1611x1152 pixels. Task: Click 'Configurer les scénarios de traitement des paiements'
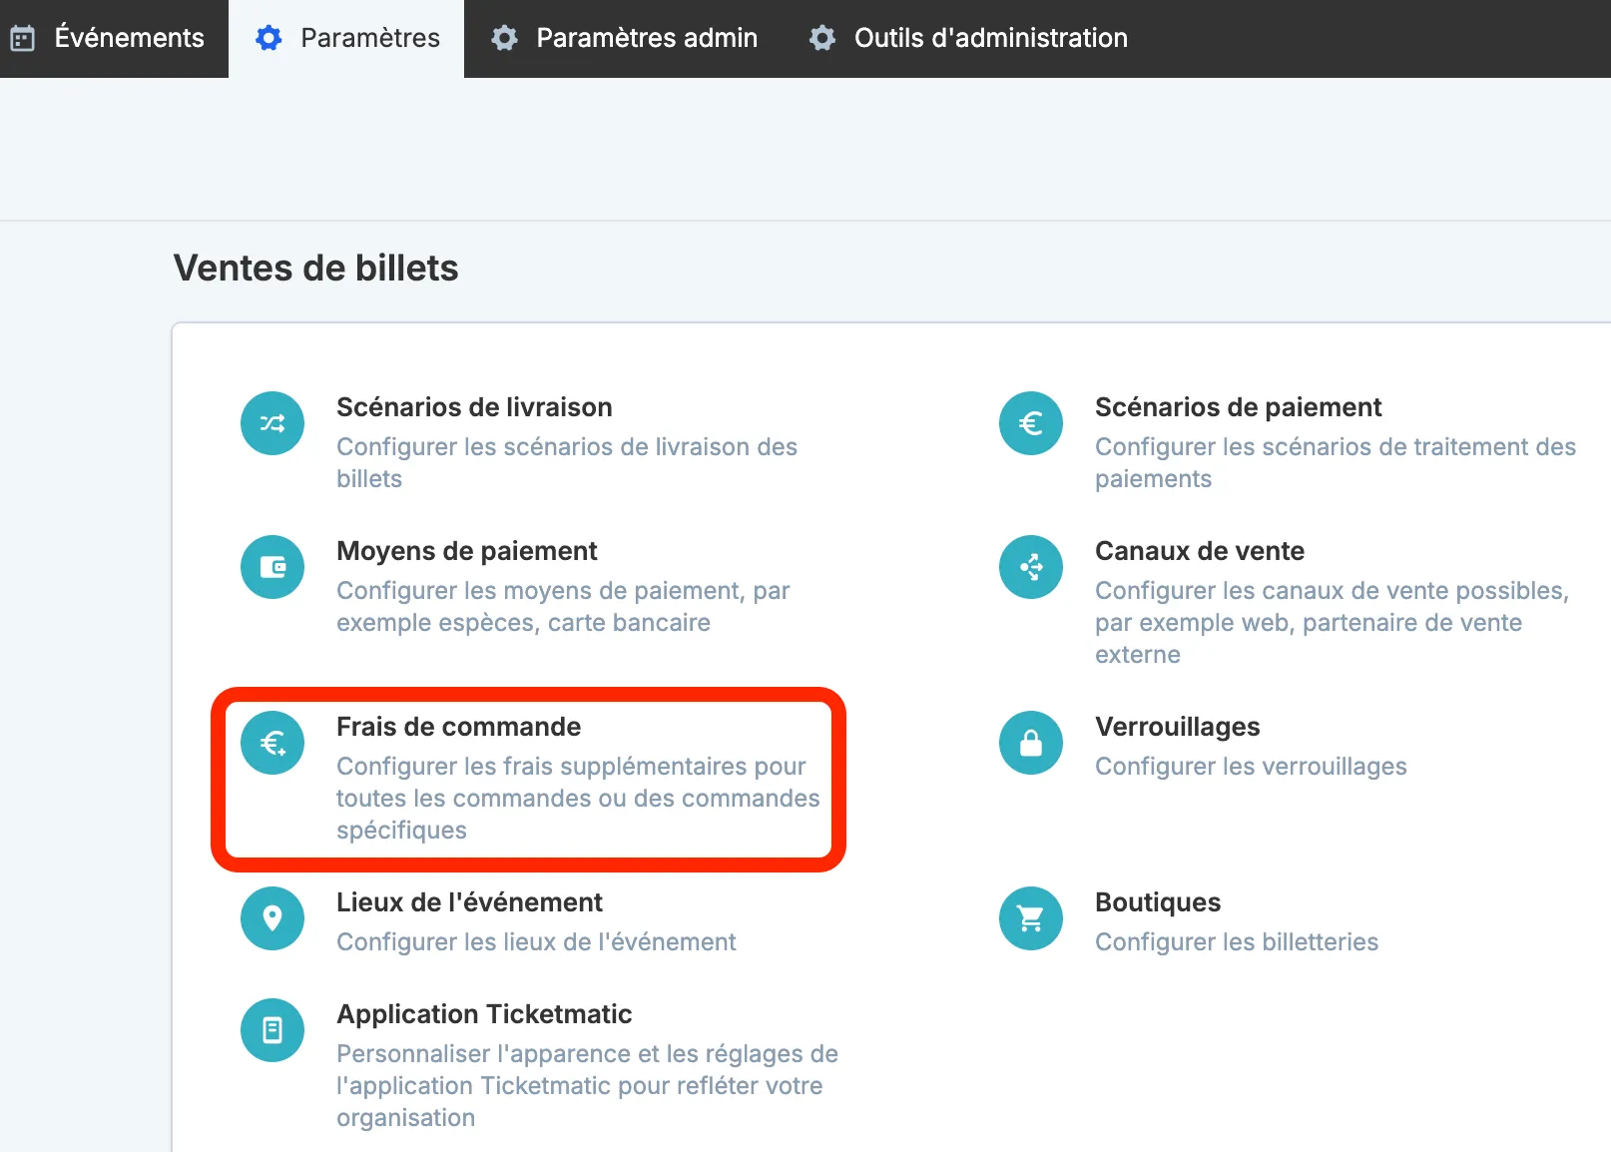coord(1336,463)
